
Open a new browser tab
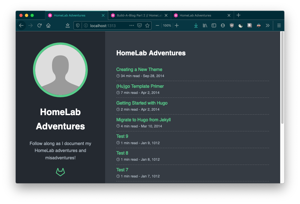(238, 15)
